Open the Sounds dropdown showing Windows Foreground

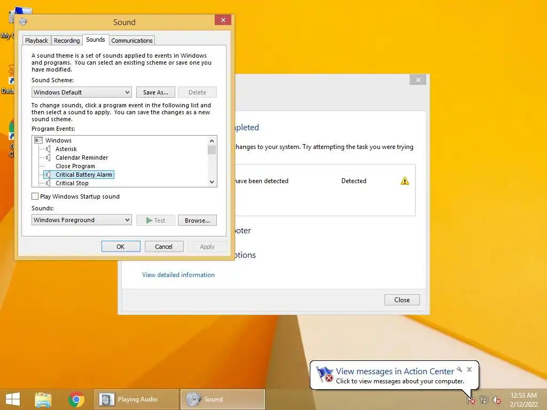(82, 220)
